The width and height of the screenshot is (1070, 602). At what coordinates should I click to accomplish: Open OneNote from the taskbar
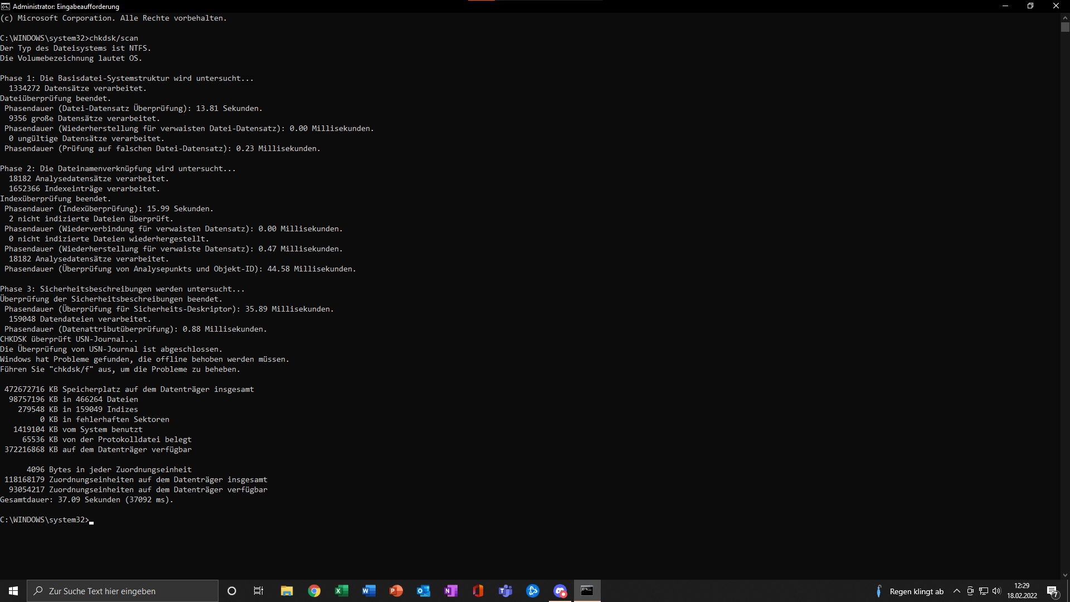(x=451, y=591)
